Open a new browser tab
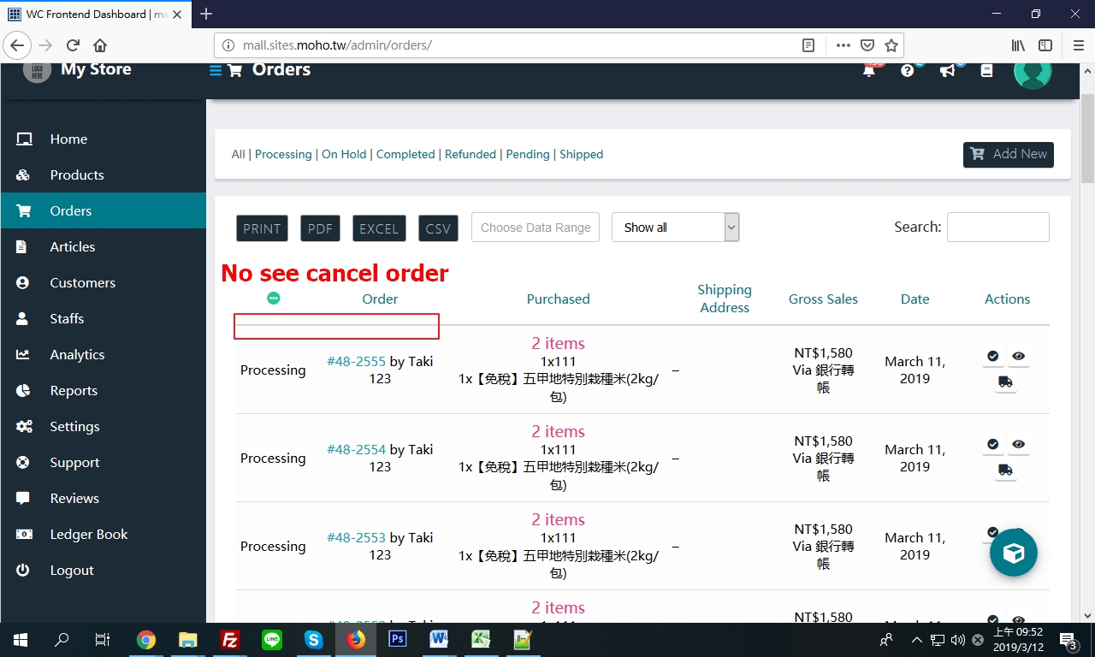1095x657 pixels. [206, 14]
